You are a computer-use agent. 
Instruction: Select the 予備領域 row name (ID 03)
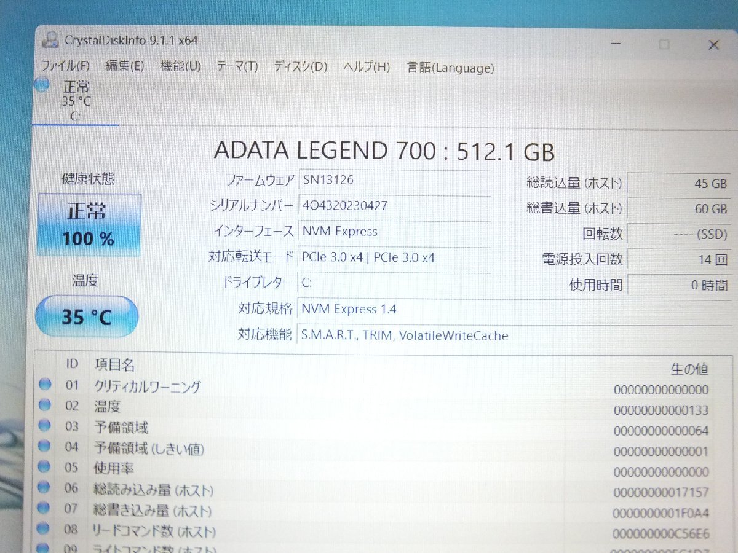pos(121,428)
